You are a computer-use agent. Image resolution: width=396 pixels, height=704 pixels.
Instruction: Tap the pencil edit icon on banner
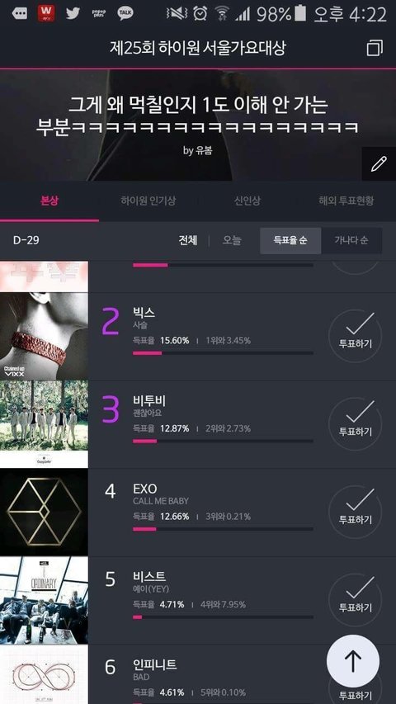(379, 164)
